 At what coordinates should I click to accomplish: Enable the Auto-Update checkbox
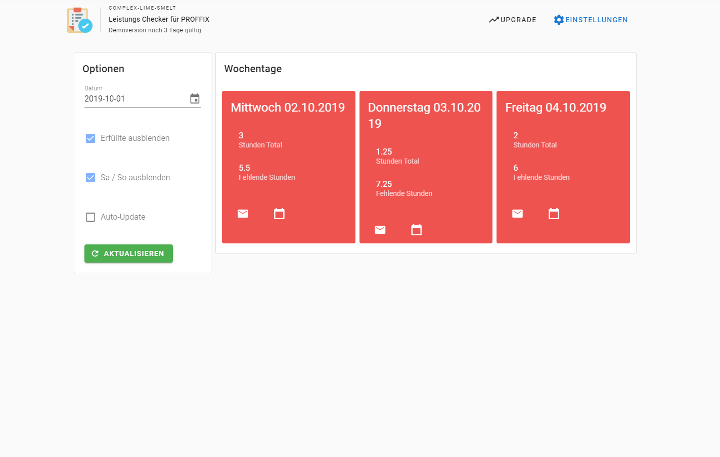click(x=91, y=217)
